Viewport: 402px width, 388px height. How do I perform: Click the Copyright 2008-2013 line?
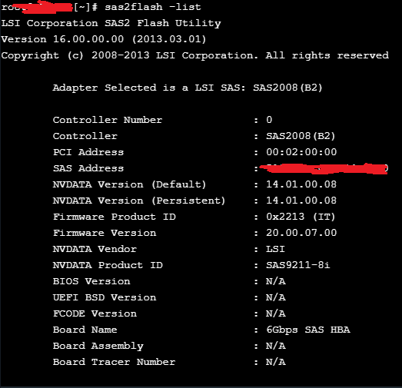194,55
